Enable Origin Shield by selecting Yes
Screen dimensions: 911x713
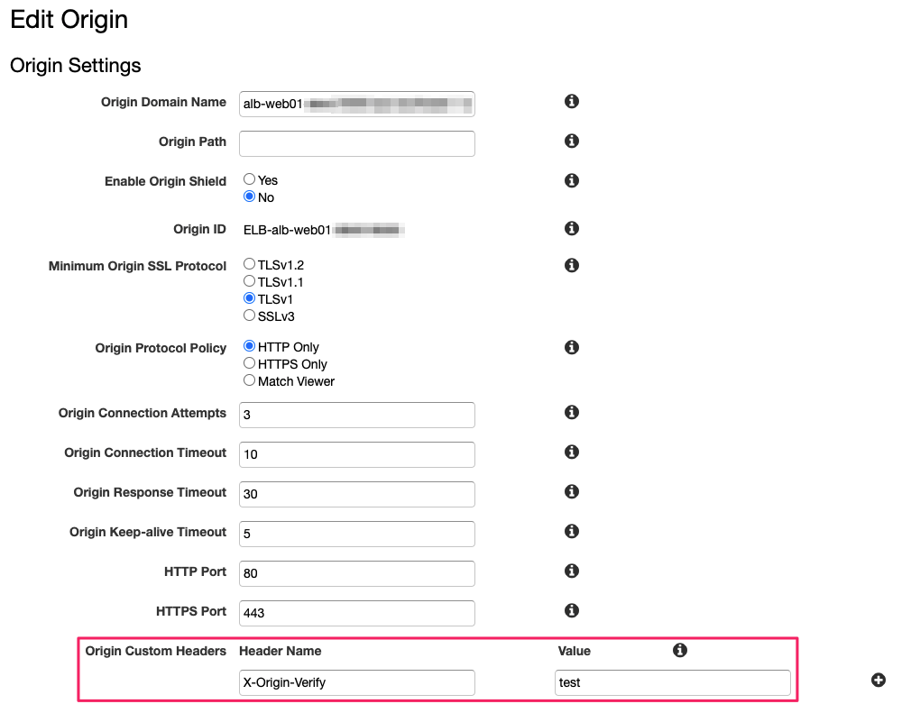[248, 179]
